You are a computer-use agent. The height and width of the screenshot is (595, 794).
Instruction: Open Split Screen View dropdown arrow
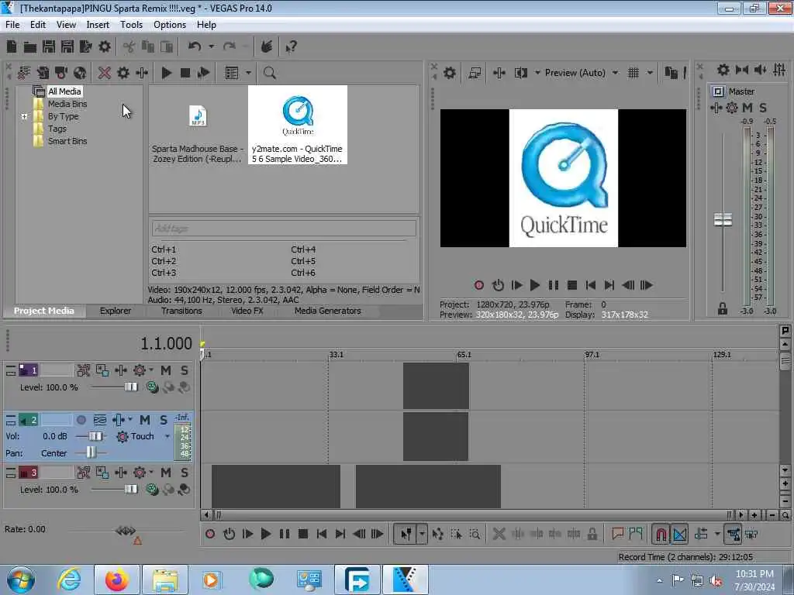(537, 73)
